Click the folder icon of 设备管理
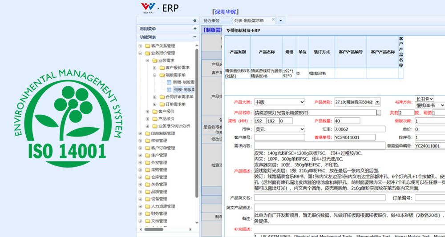Screen dimensions: 445x237 click(x=148, y=199)
